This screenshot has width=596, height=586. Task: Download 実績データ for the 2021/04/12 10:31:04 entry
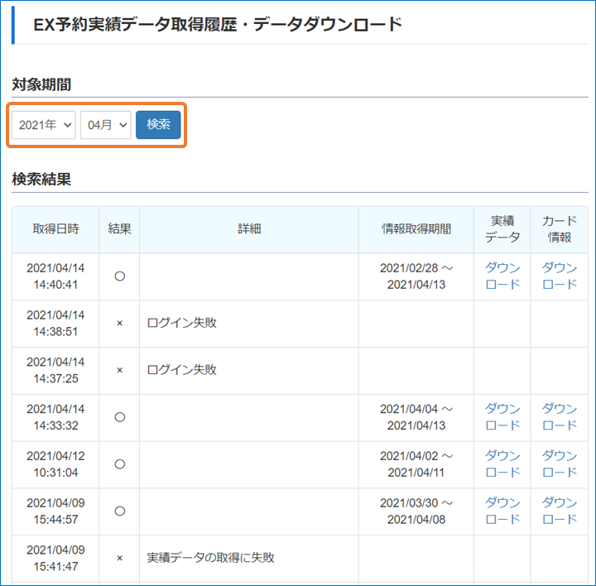pos(502,464)
